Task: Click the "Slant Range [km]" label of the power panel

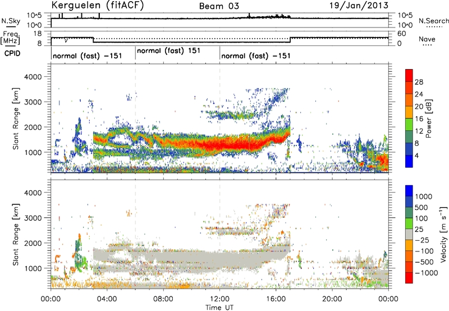Action: click(x=16, y=118)
